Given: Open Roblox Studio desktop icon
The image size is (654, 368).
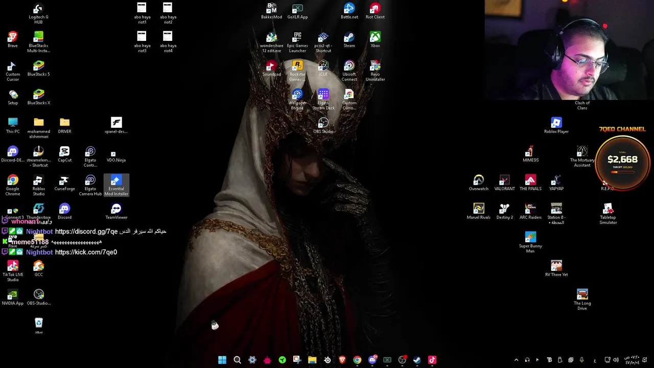Looking at the screenshot, I should tap(38, 186).
